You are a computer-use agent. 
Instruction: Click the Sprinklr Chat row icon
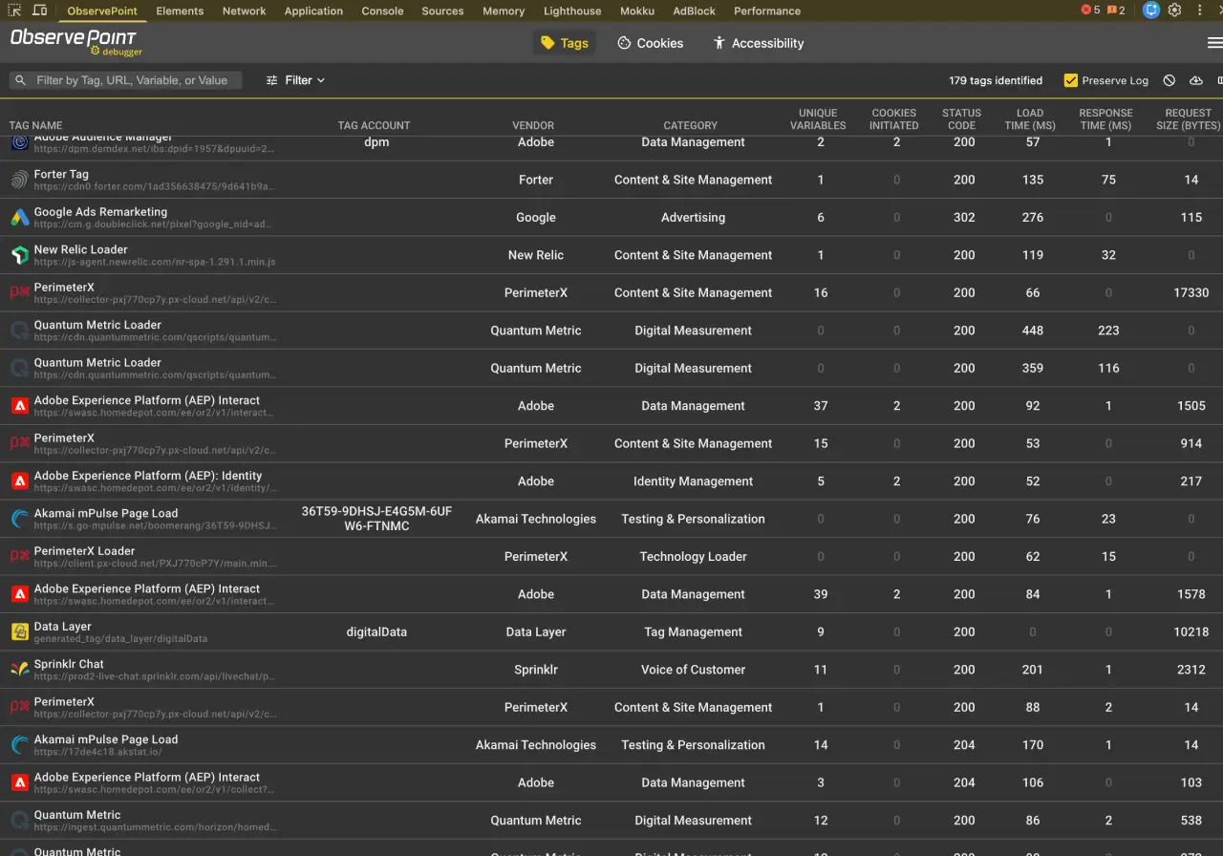19,670
